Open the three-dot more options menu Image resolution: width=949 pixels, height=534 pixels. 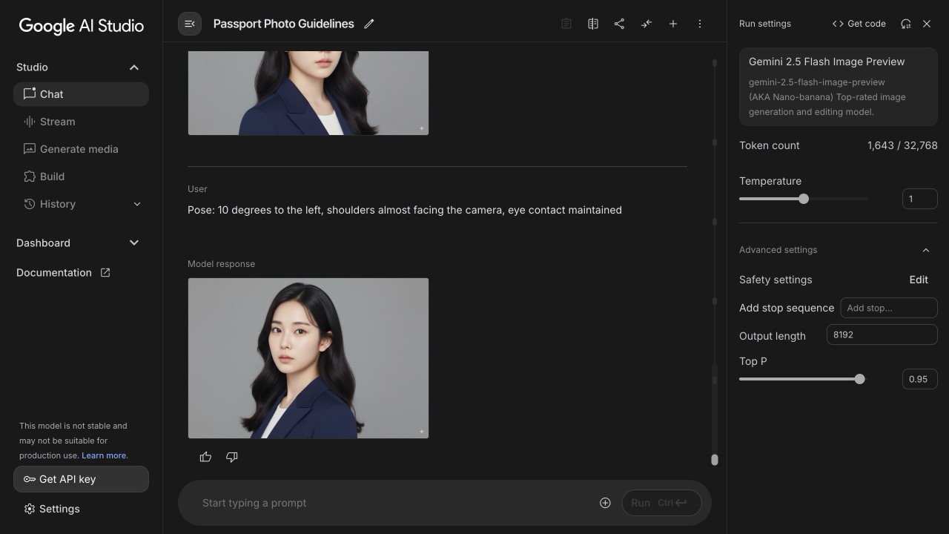[x=700, y=24]
